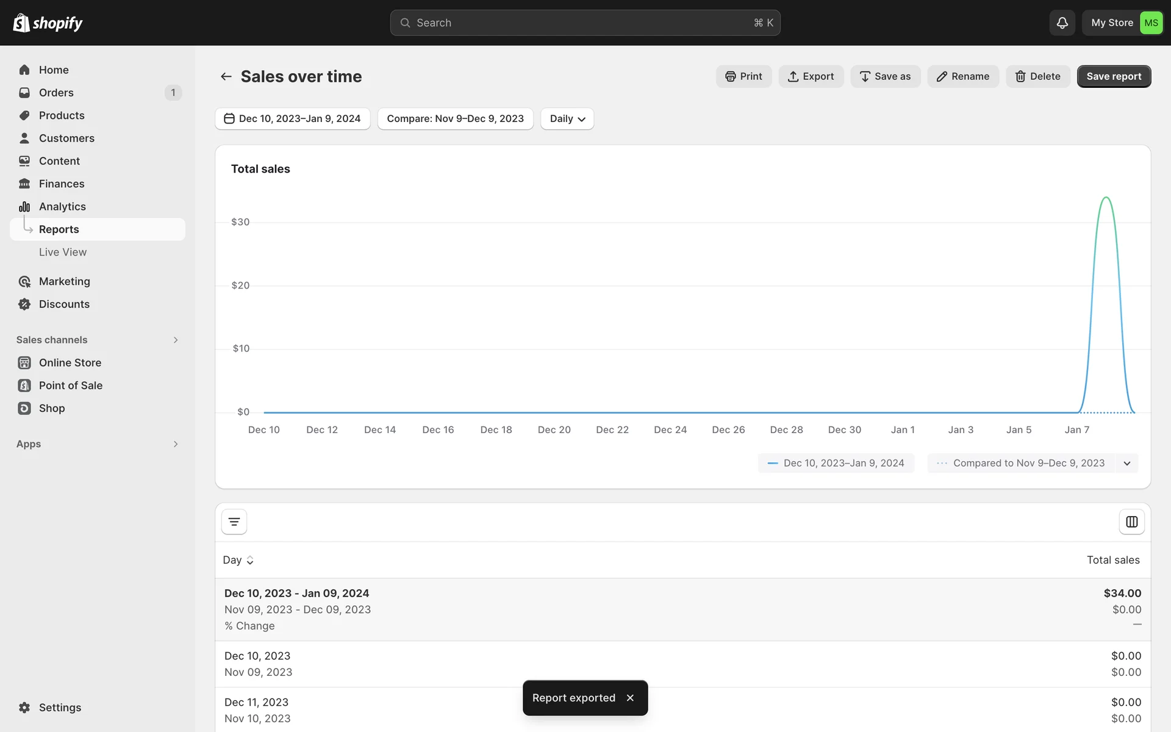
Task: Click the Save report button
Action: click(x=1113, y=77)
